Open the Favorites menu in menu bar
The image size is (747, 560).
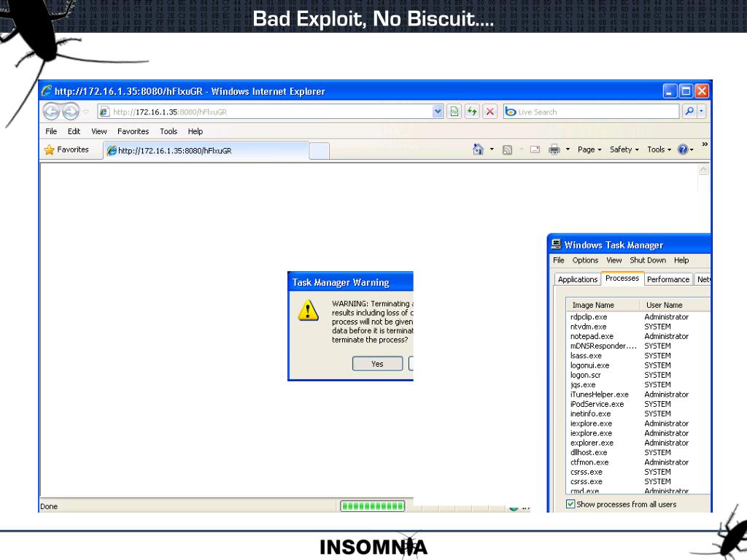[133, 131]
